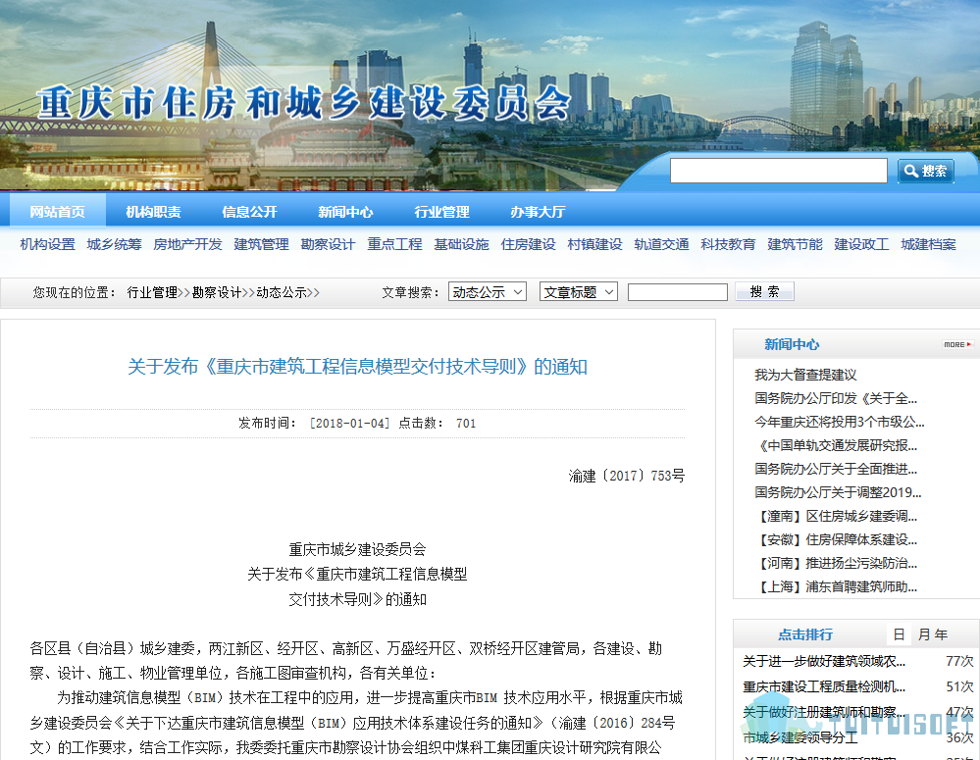This screenshot has width=980, height=760.
Task: Open the 机构职责 nav tab
Action: point(153,212)
